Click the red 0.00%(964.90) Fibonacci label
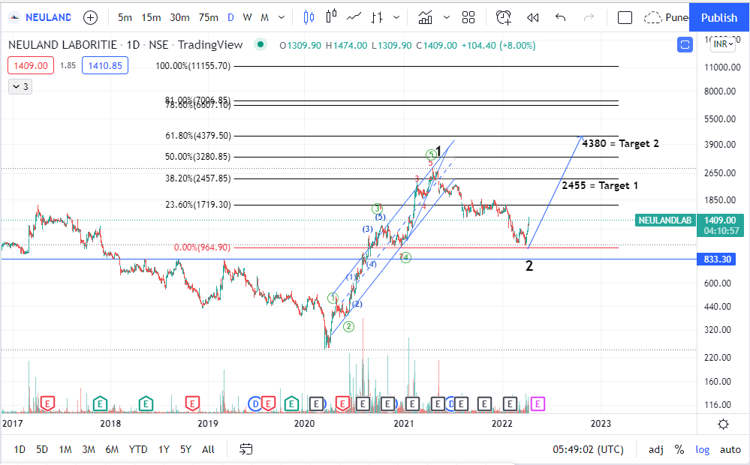 point(202,247)
